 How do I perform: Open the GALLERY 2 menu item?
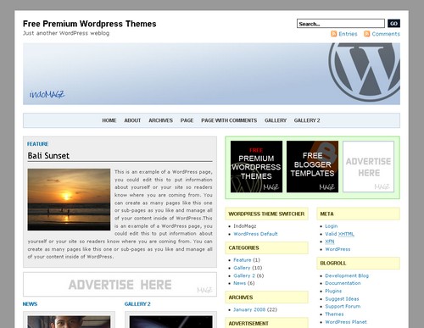307,120
